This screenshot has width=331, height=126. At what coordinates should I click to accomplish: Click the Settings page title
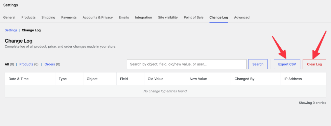(10, 5)
